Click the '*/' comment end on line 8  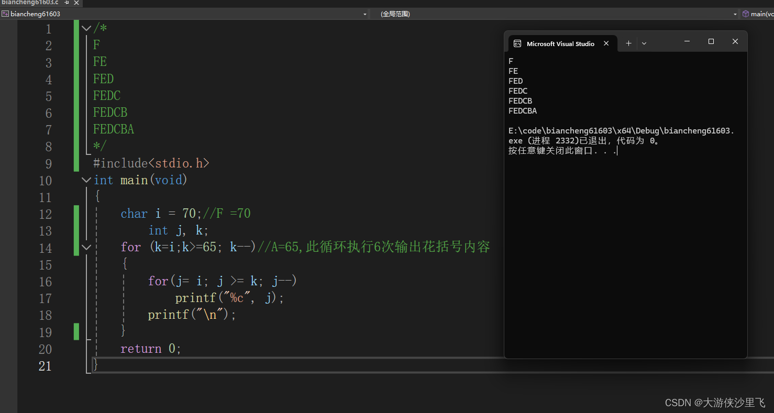tap(100, 146)
